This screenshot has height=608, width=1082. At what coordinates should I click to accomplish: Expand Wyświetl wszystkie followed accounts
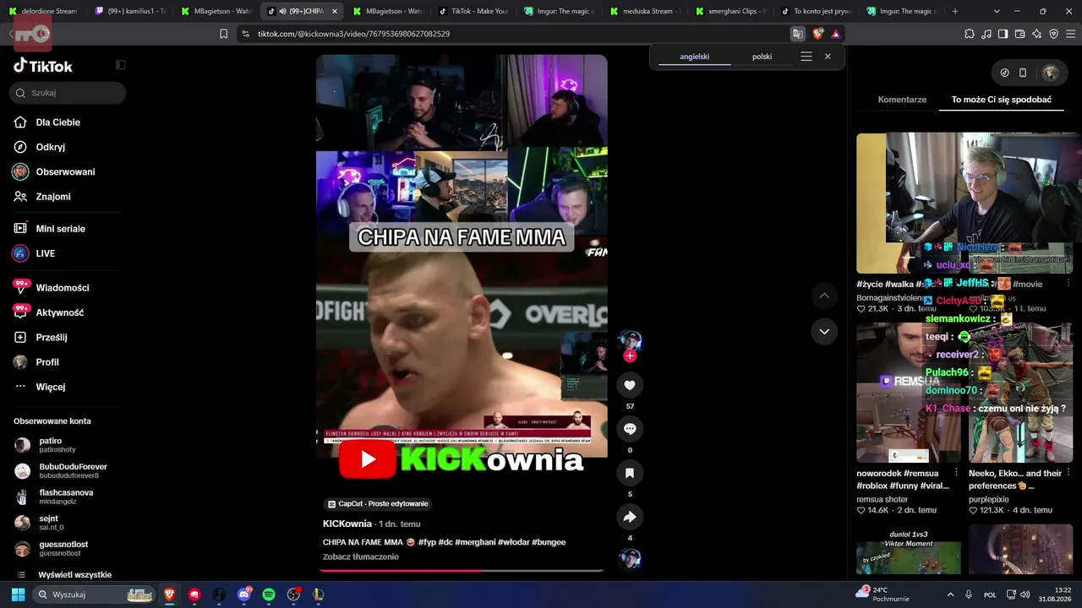pyautogui.click(x=74, y=575)
